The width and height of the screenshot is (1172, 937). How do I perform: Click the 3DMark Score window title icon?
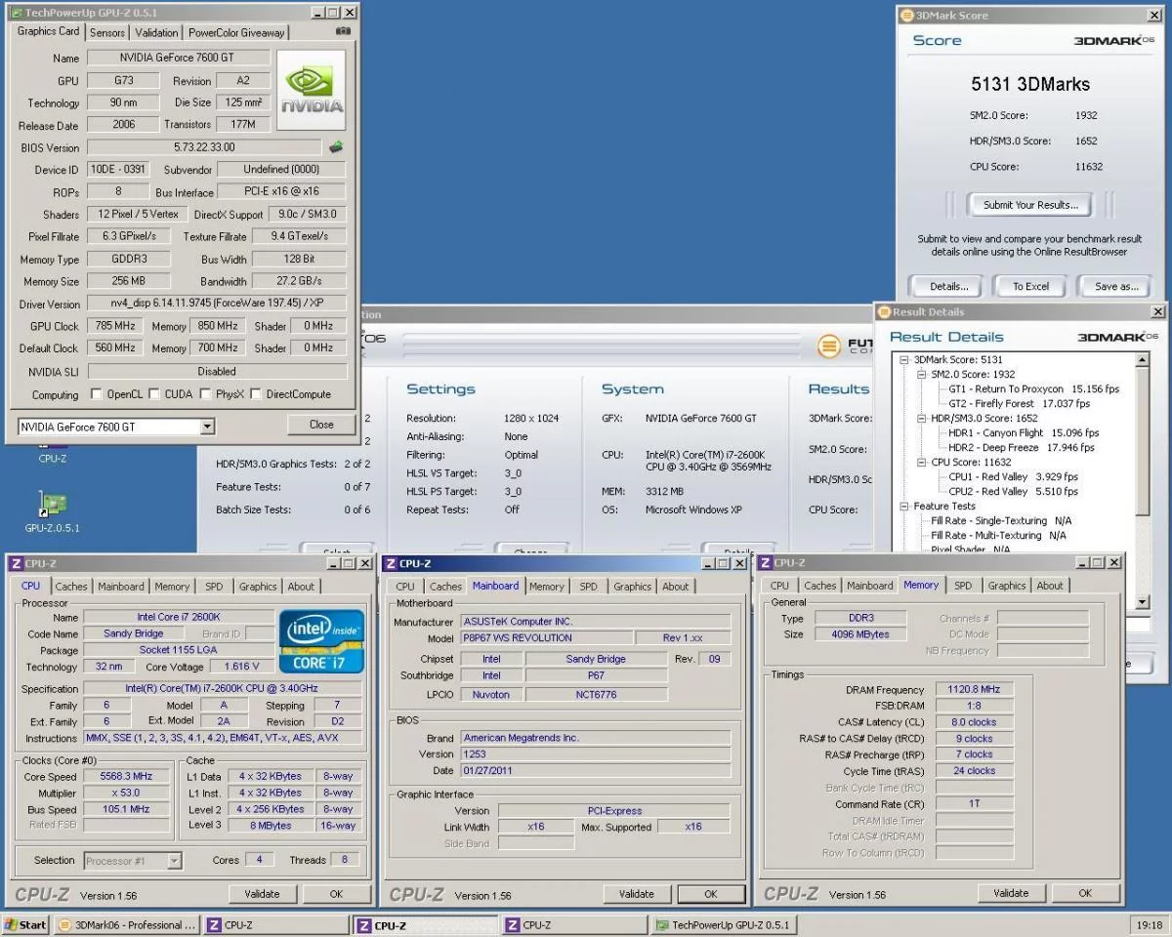point(906,15)
